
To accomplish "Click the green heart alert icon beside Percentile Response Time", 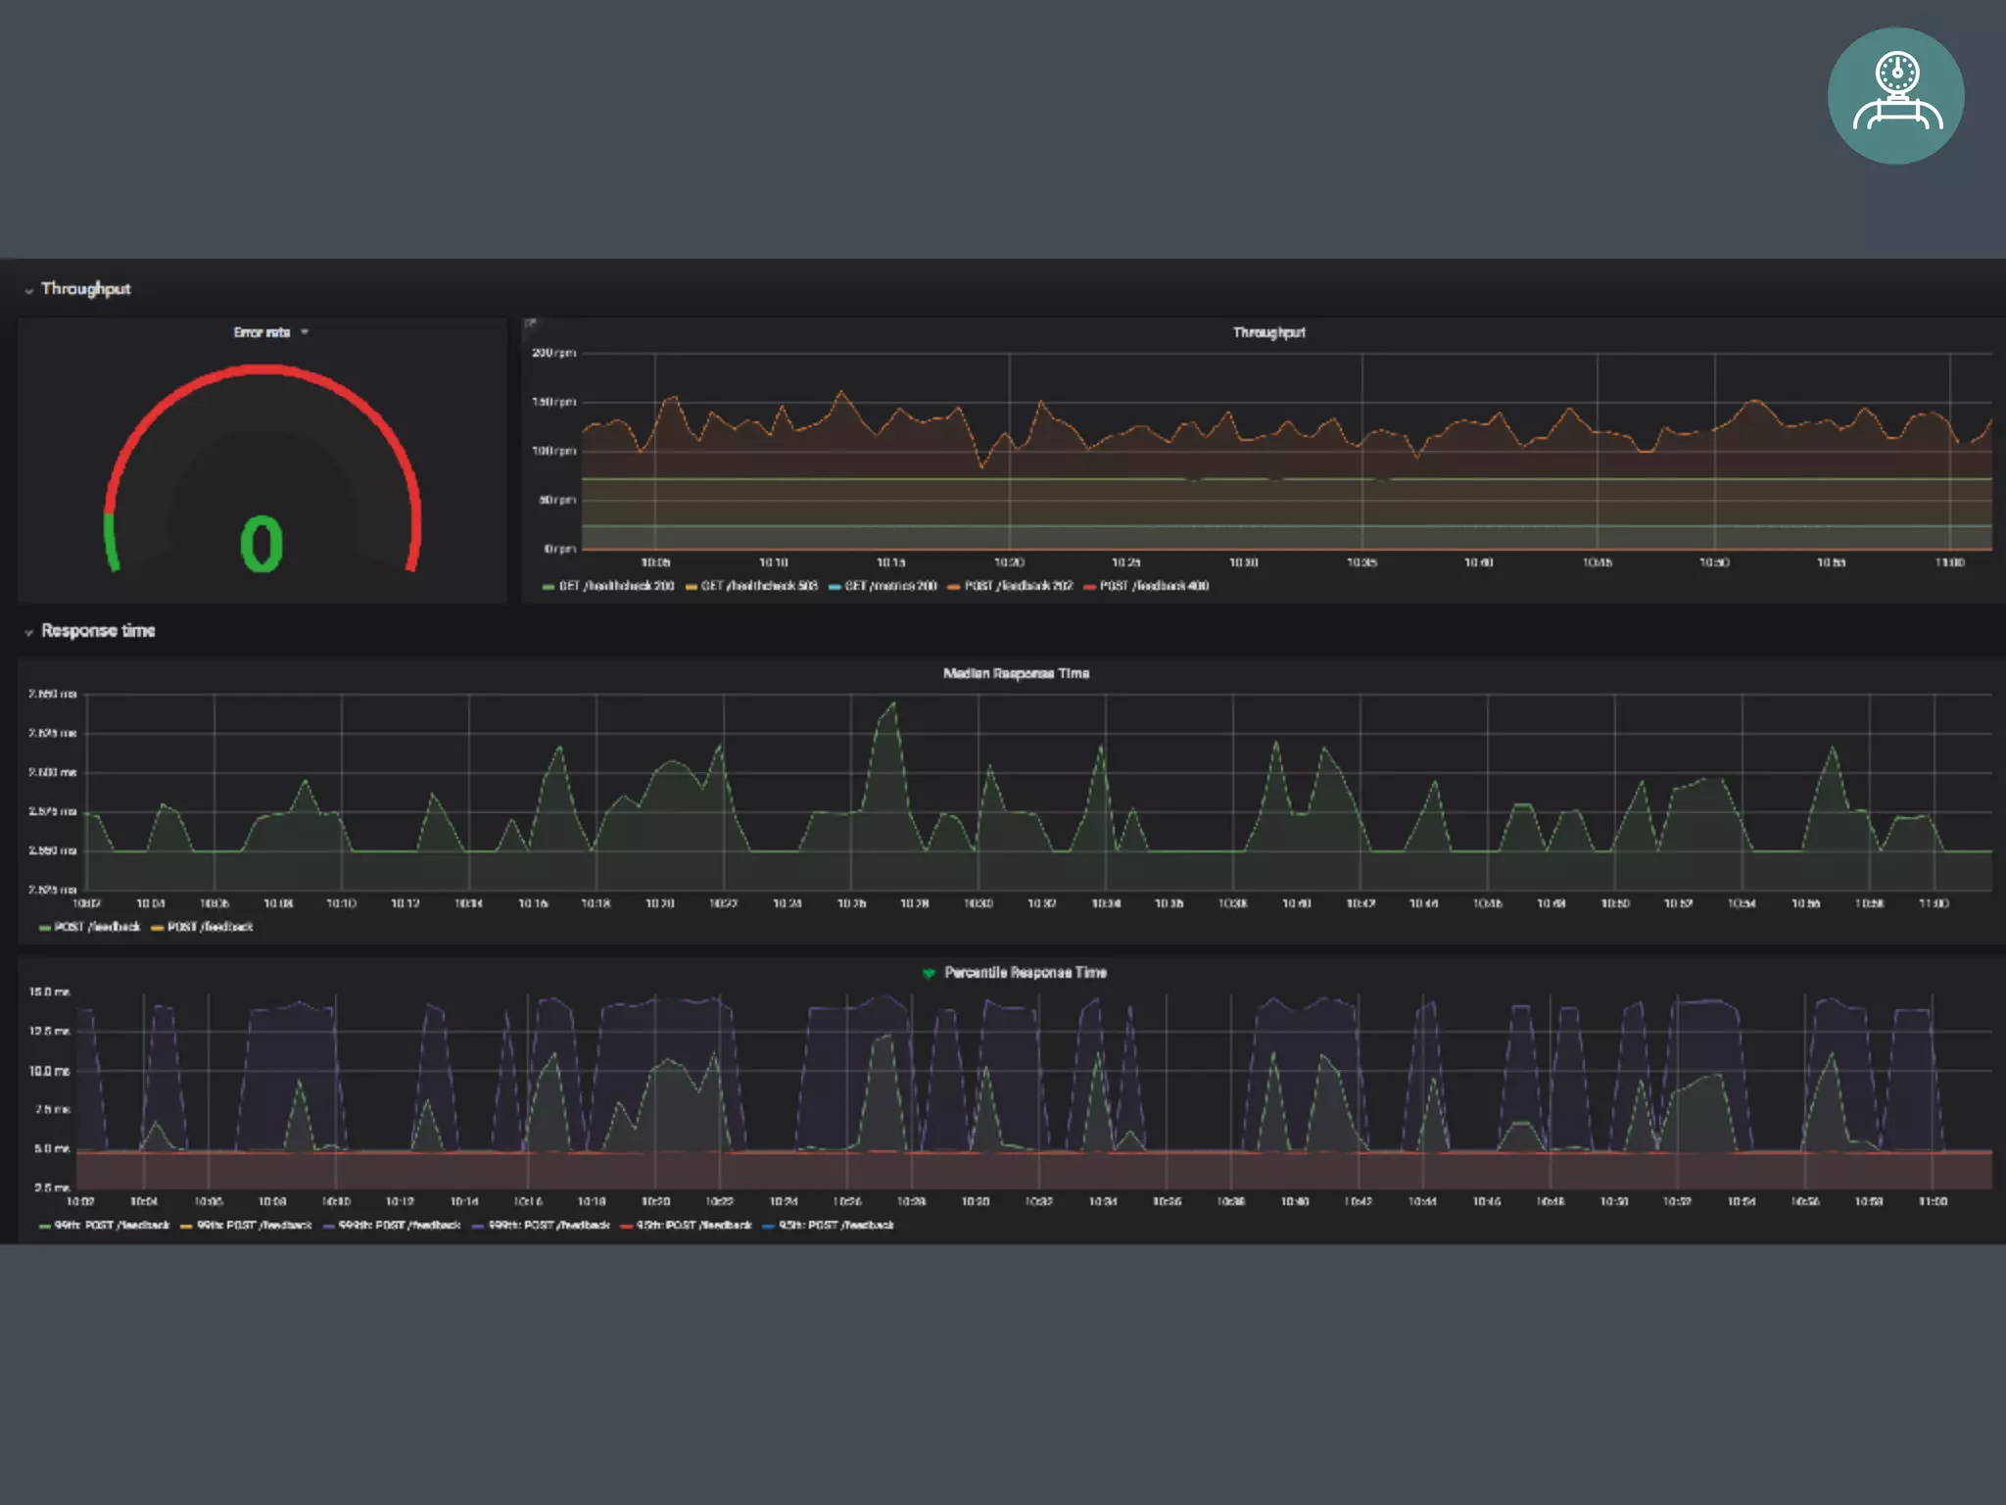I will [x=929, y=973].
